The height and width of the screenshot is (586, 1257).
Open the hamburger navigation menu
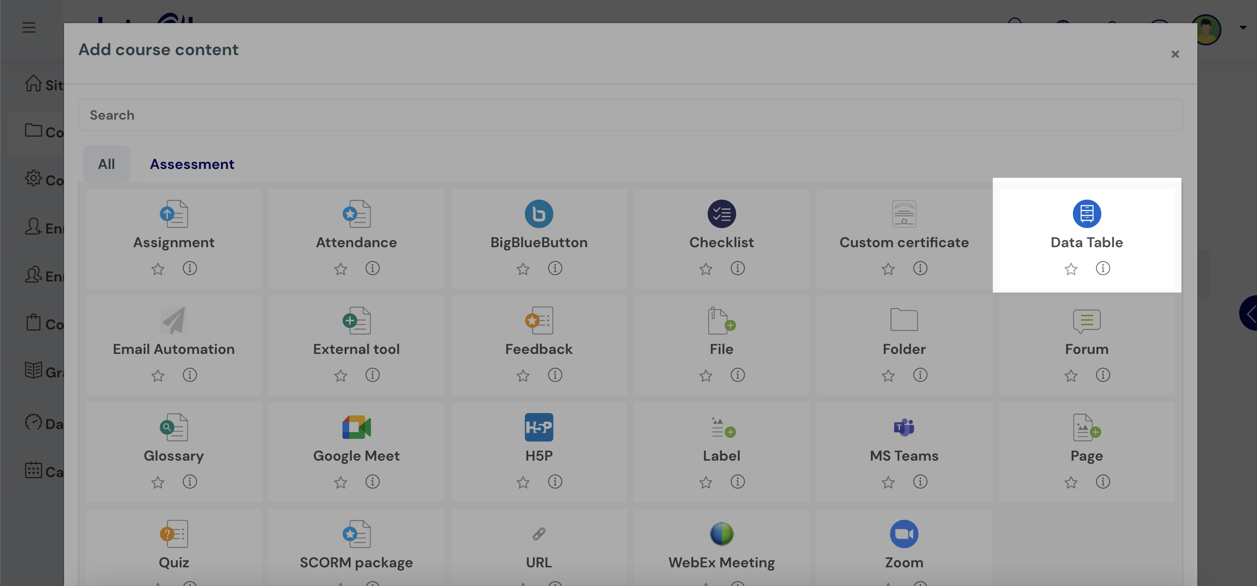tap(29, 27)
